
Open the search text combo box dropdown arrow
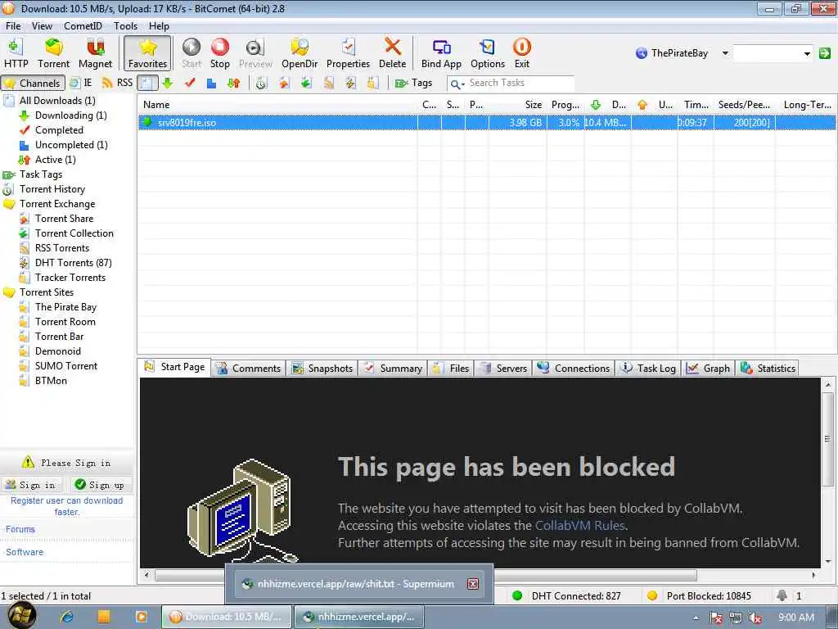point(806,53)
